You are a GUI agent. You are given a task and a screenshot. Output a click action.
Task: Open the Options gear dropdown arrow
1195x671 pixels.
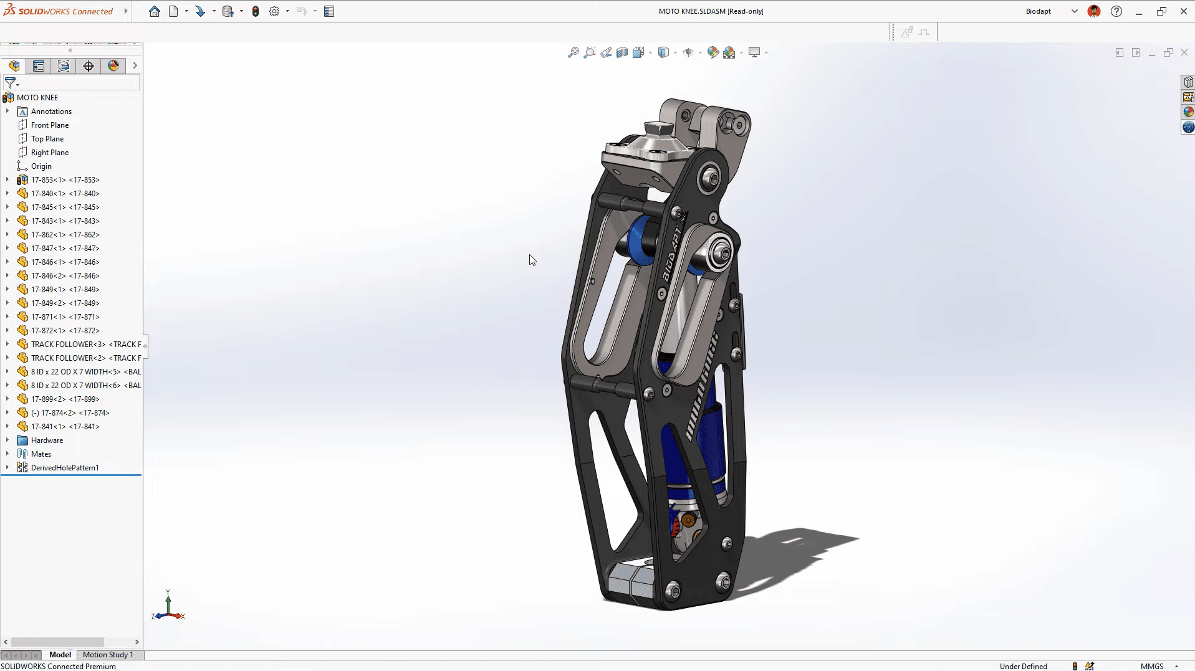pyautogui.click(x=287, y=11)
